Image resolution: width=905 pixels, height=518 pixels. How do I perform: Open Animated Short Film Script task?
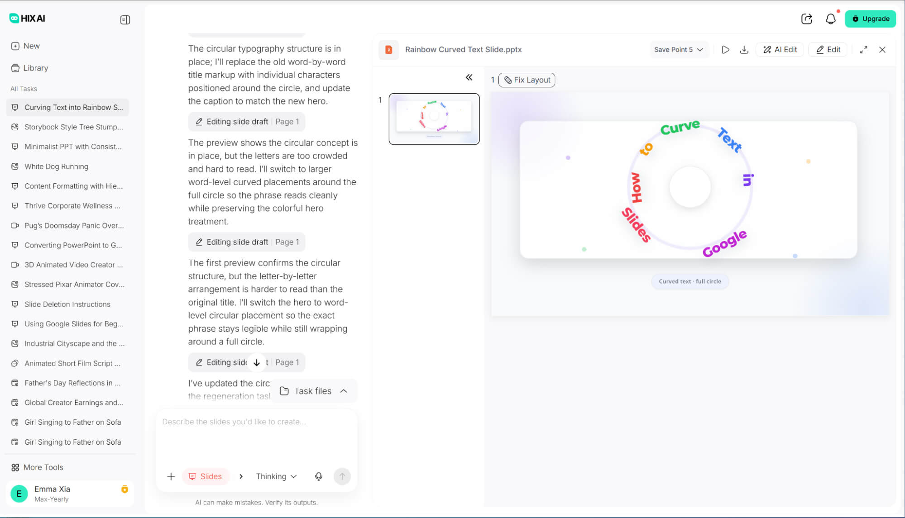(x=67, y=363)
